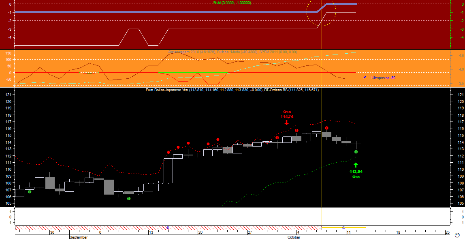Click the date label 20 on the time axis
This screenshot has width=465, height=239.
point(201,233)
